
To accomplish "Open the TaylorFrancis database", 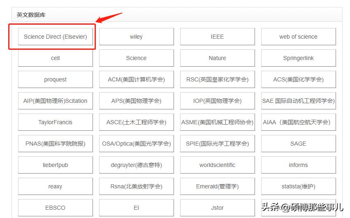I will tap(56, 122).
